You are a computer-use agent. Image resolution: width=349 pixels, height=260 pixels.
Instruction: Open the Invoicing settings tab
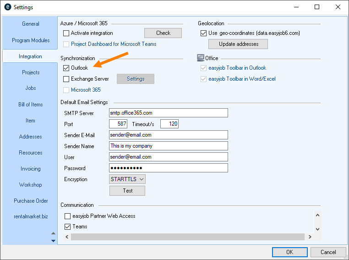[31, 169]
